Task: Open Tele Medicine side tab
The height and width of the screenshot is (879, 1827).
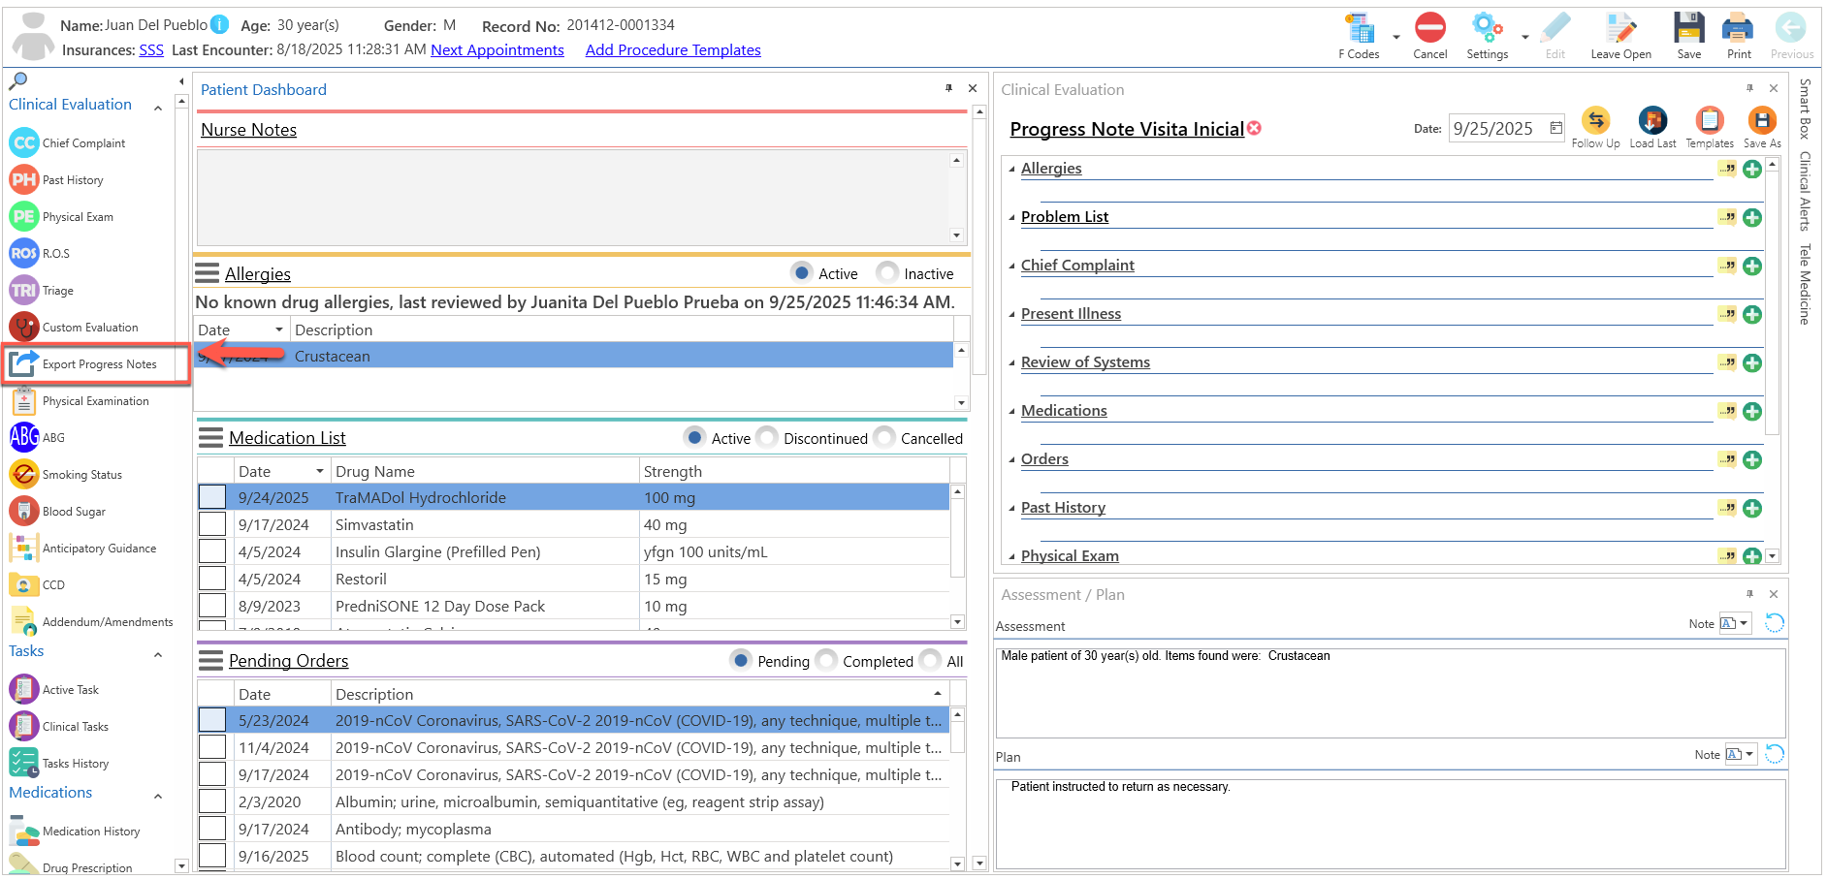Action: 1805,284
